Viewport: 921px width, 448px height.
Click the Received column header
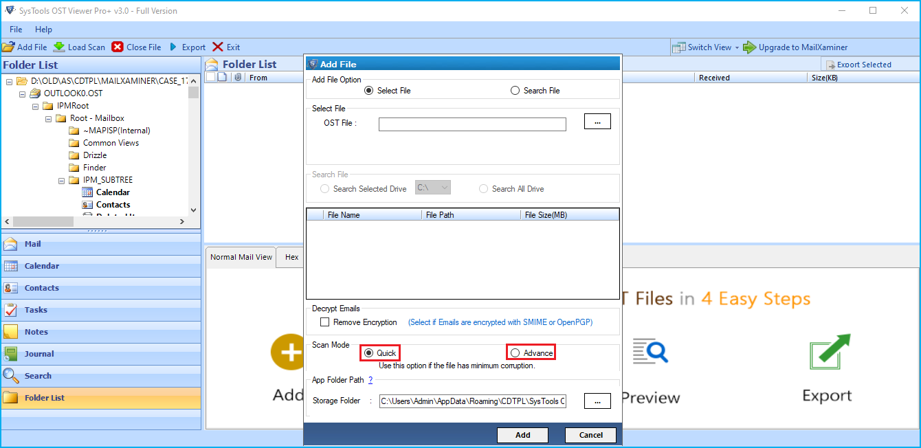(x=752, y=78)
